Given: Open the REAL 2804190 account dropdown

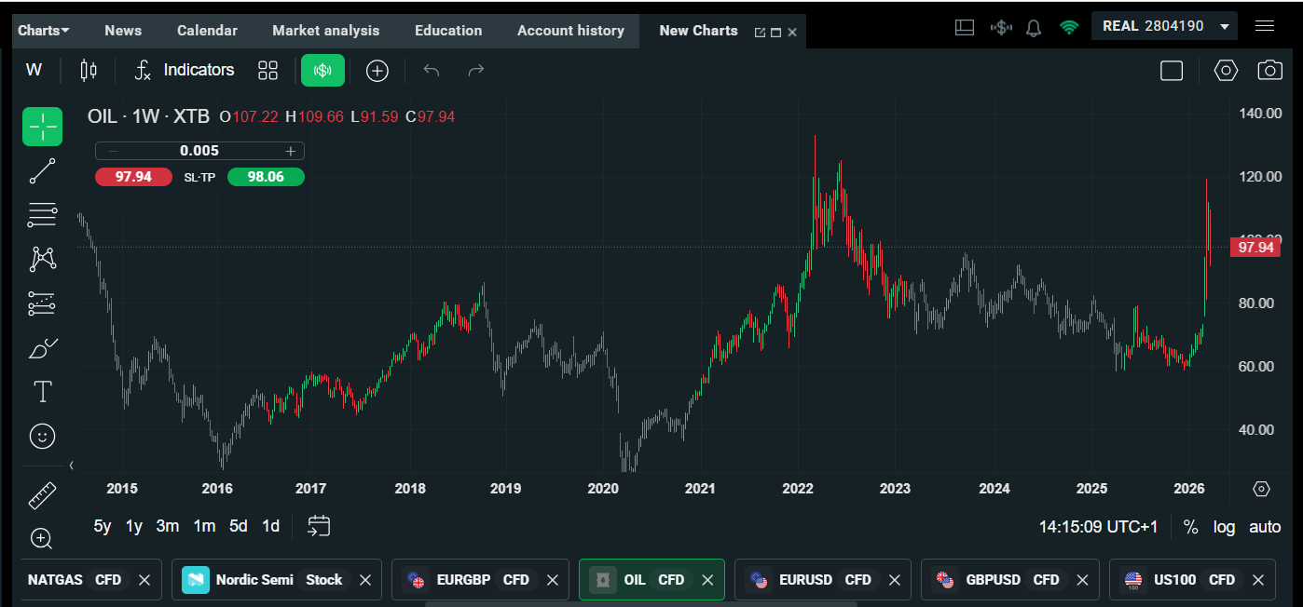Looking at the screenshot, I should point(1164,26).
